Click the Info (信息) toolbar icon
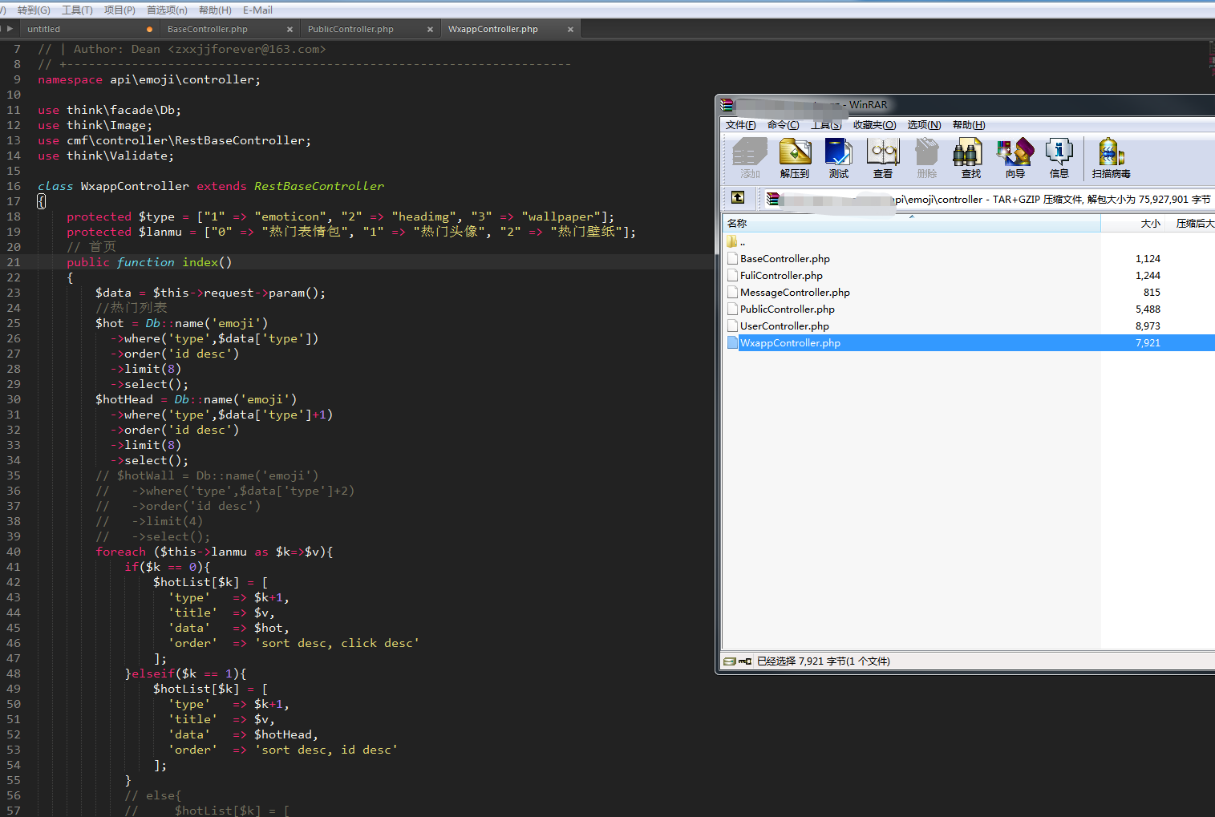 point(1059,158)
